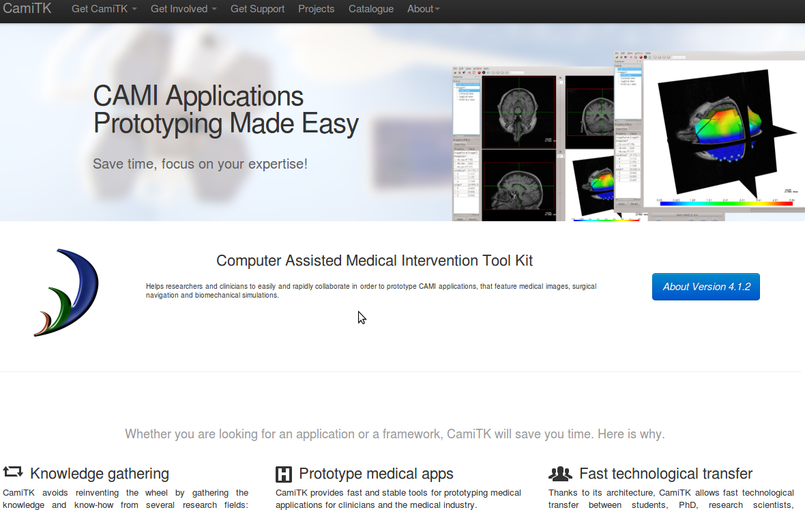The image size is (805, 510).
Task: Click the 'Fast technological transfer' heading
Action: tap(666, 473)
